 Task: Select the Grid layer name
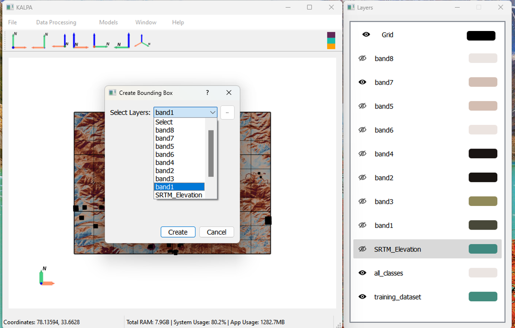point(387,35)
